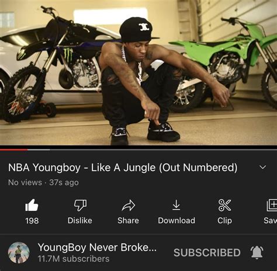Tap the thumbs-up like icon
277x271 pixels.
pyautogui.click(x=32, y=205)
